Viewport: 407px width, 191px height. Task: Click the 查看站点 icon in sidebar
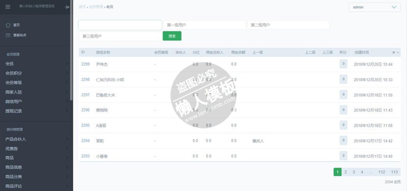coord(8,35)
